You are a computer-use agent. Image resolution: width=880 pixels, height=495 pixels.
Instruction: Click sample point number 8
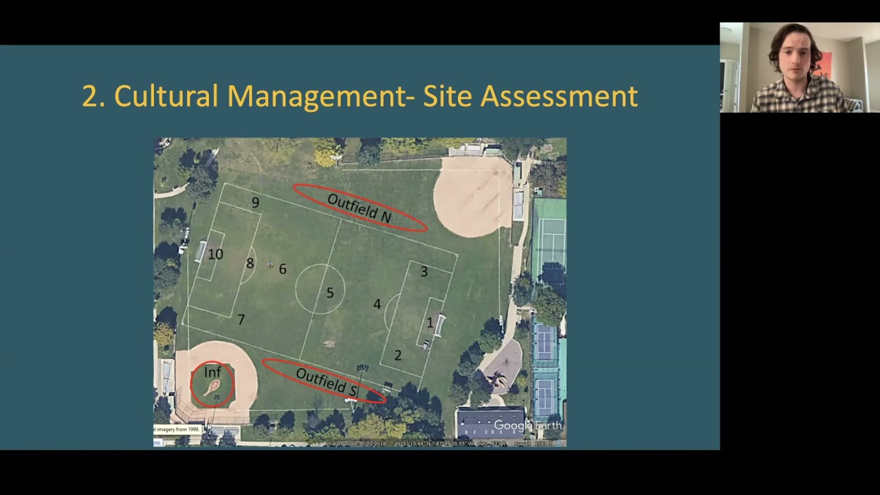[250, 263]
